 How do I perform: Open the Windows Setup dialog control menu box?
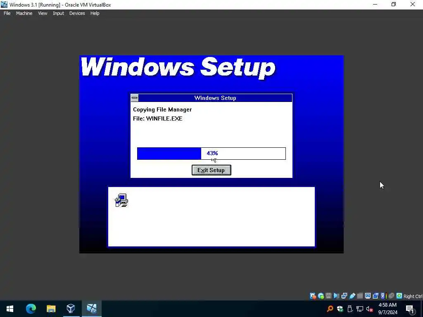coord(135,98)
